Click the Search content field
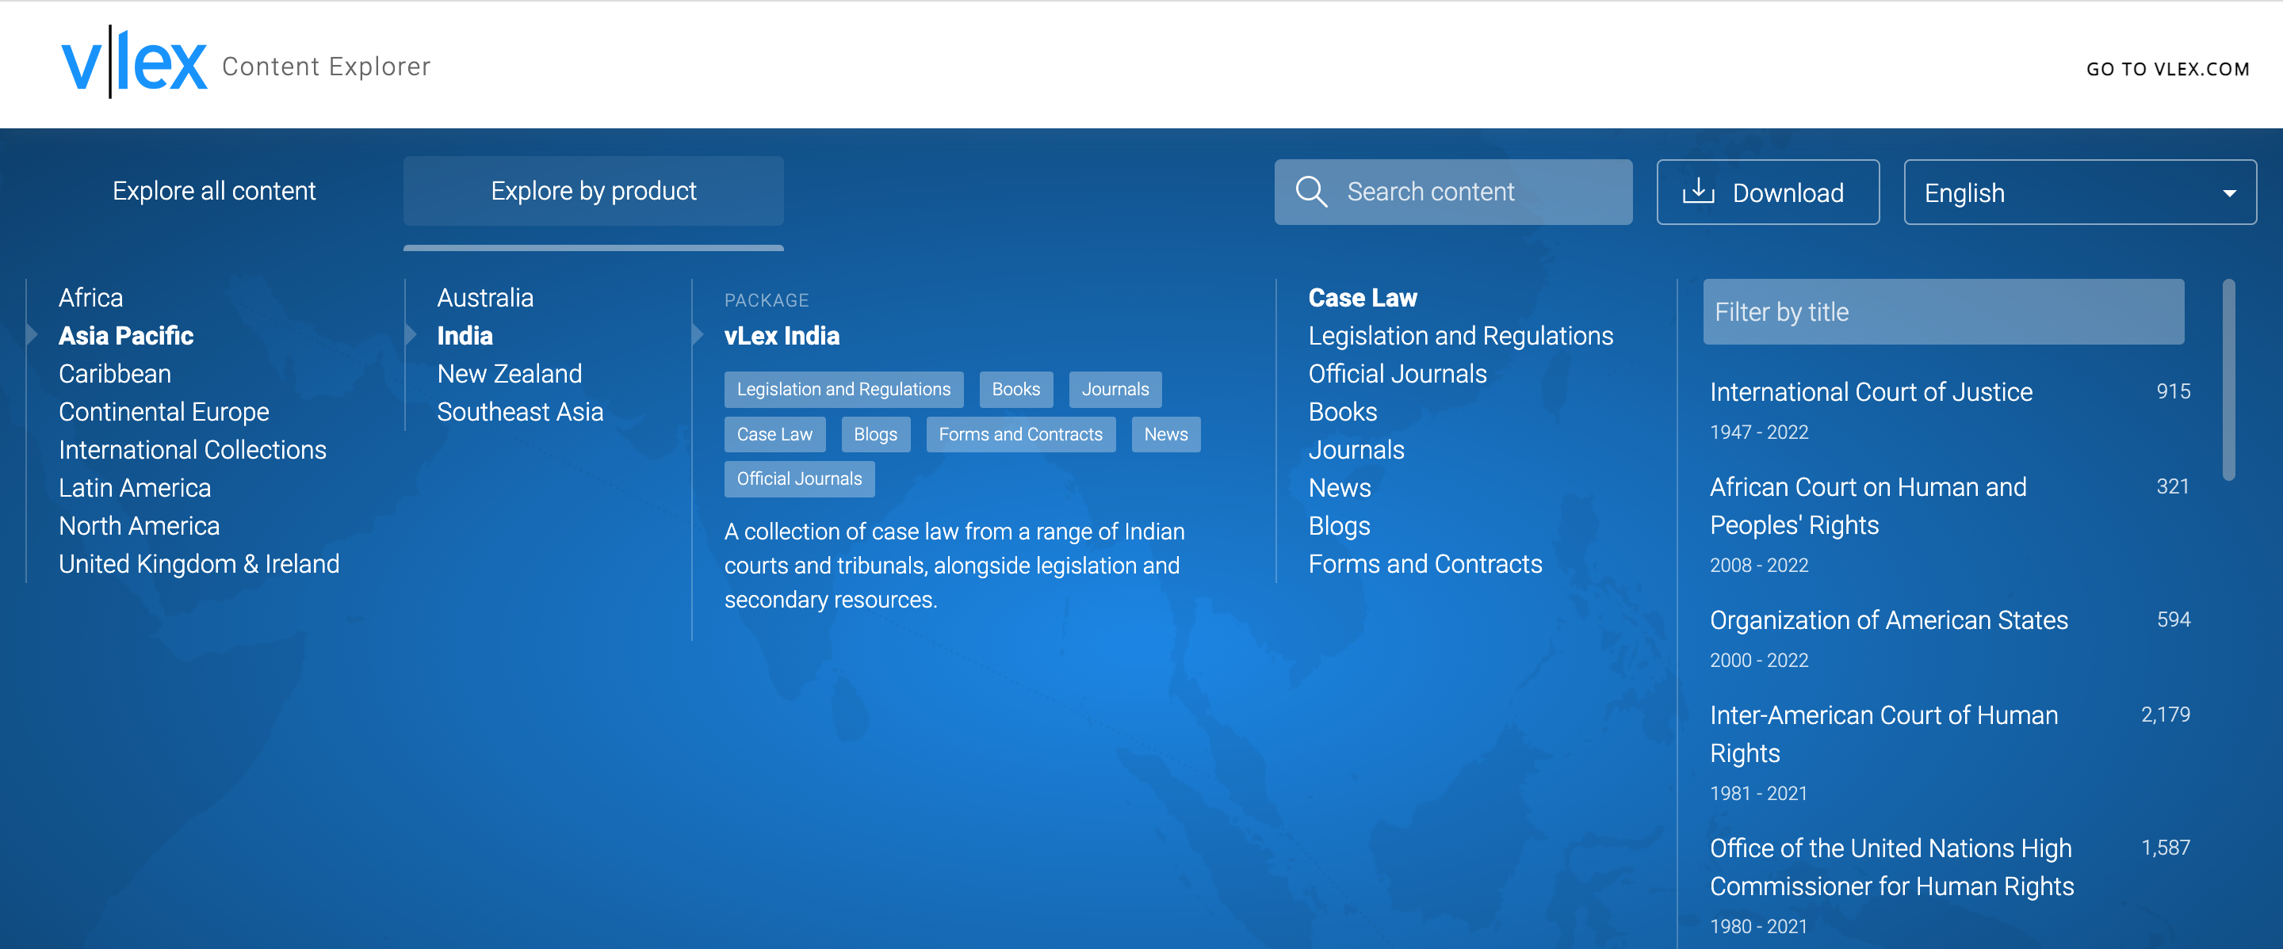The height and width of the screenshot is (949, 2283). [1452, 192]
